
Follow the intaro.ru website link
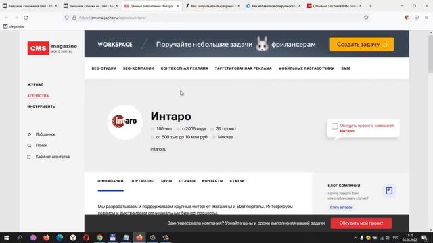coord(158,149)
